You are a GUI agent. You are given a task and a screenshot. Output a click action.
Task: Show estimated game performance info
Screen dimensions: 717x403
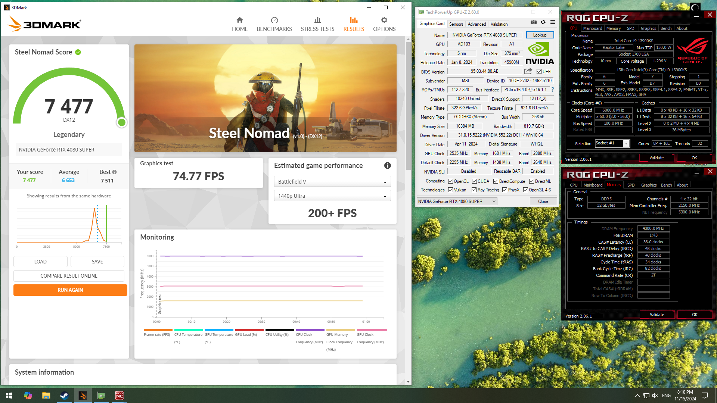[388, 166]
